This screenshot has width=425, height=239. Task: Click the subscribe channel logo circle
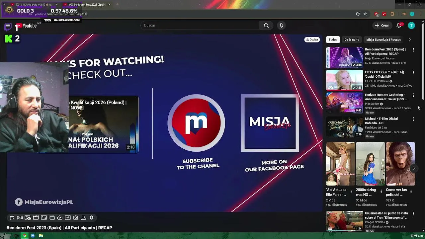tap(196, 123)
